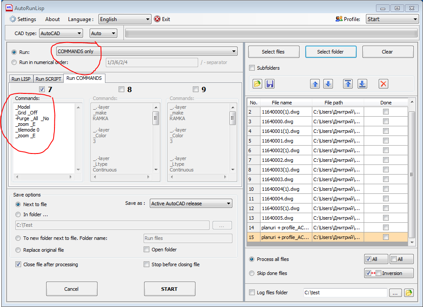This screenshot has height=307, width=423.
Task: Move selected file to top of list
Action: (x=348, y=84)
